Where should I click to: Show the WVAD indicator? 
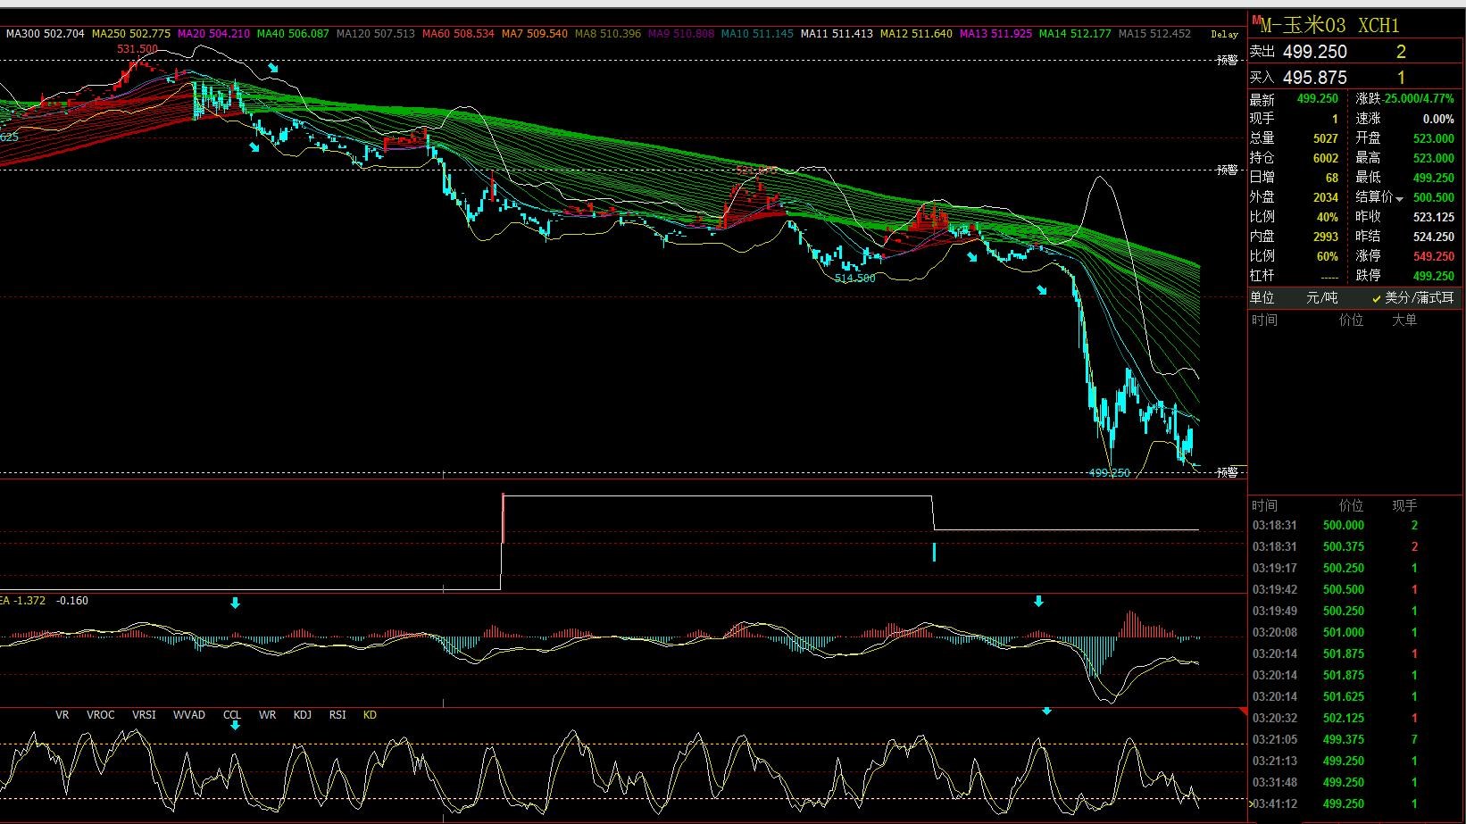tap(189, 715)
